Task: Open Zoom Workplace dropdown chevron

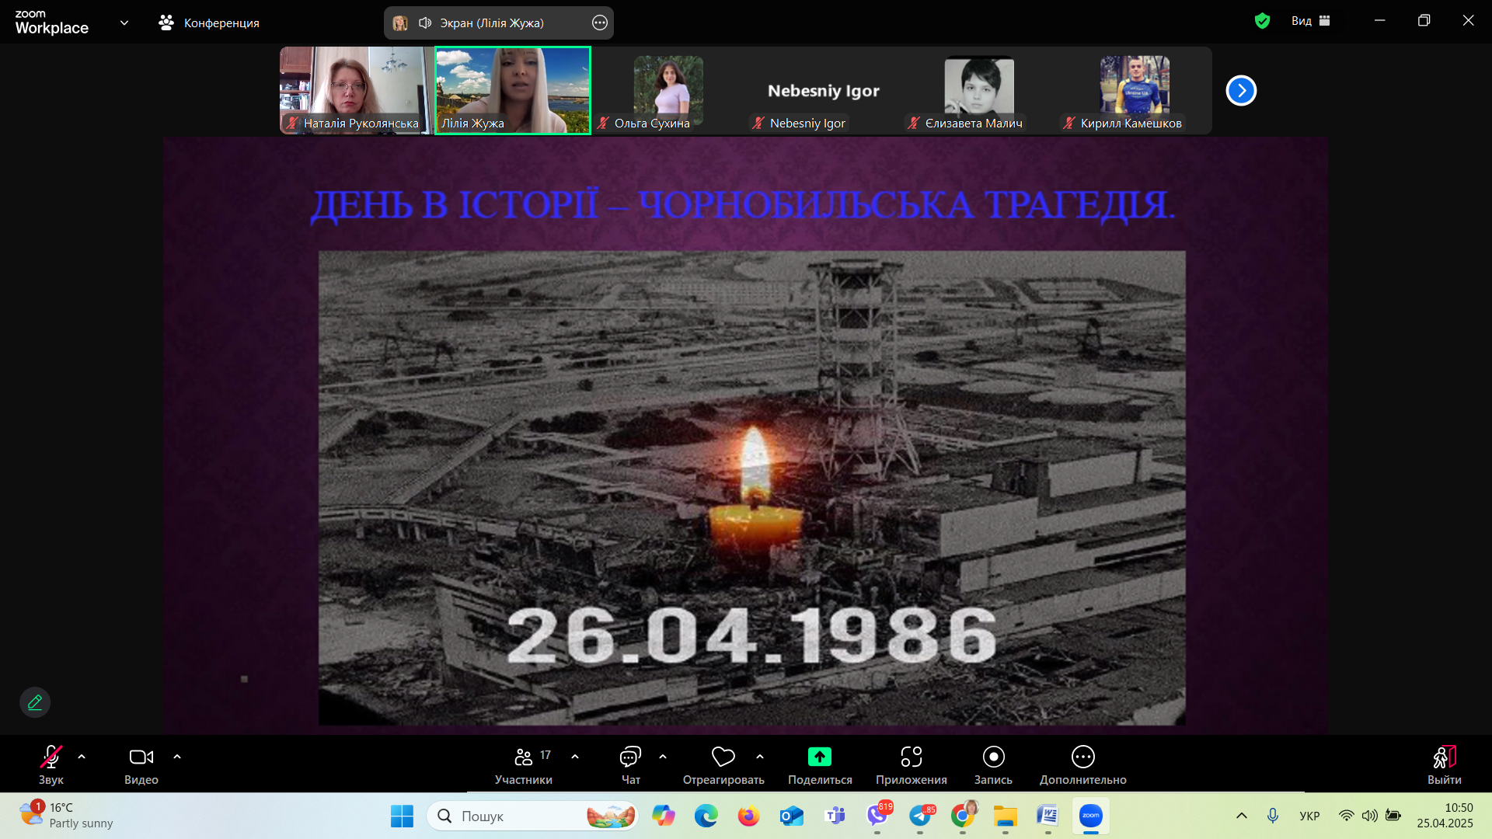Action: [124, 23]
